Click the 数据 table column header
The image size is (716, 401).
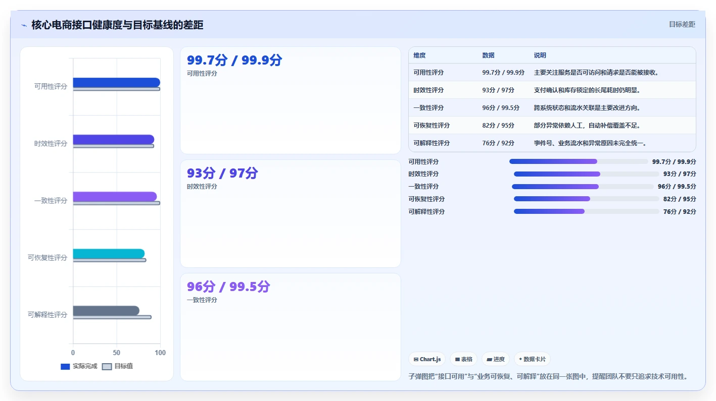488,55
